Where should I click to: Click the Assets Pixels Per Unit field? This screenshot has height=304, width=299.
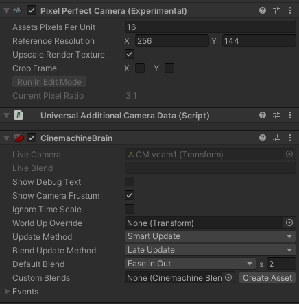(211, 27)
